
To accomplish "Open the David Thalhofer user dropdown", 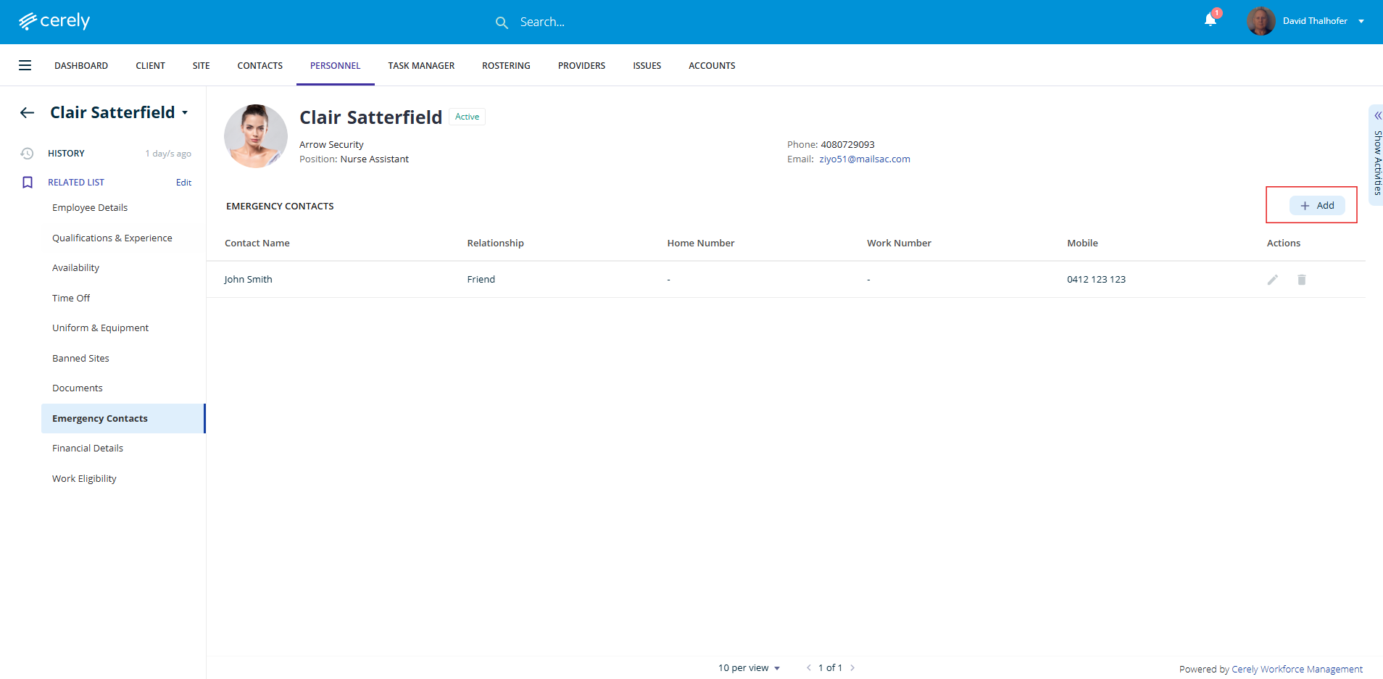I will pos(1361,21).
